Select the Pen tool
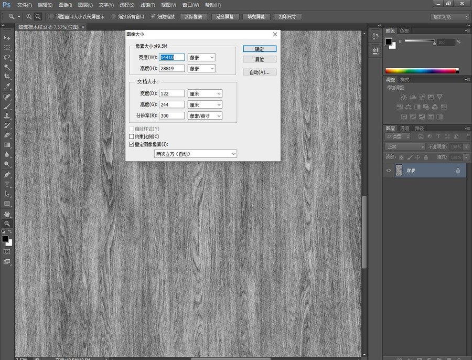The height and width of the screenshot is (360, 472). tap(7, 175)
